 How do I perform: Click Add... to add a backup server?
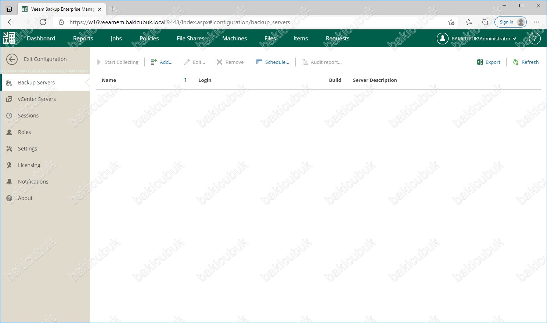162,62
